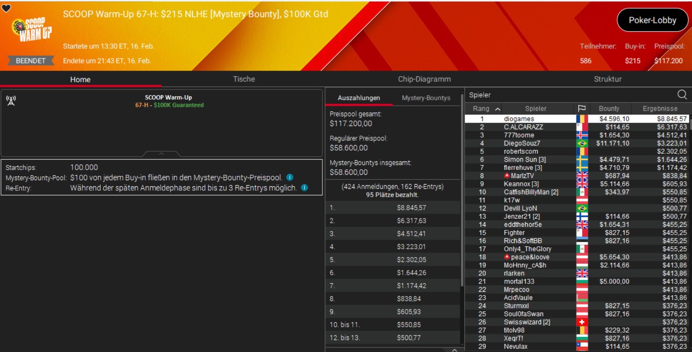This screenshot has height=352, width=692.
Task: Click red star icon beside MarlzTV
Action: point(507,176)
